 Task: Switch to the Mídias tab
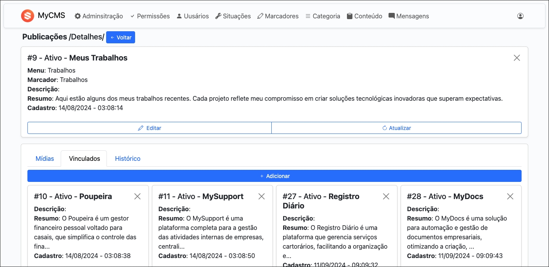pyautogui.click(x=45, y=158)
